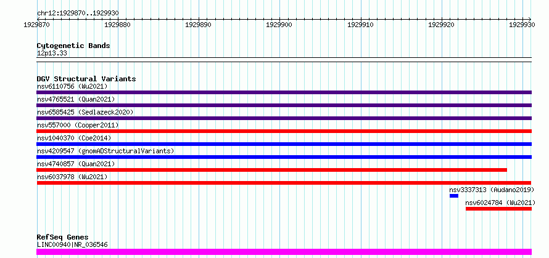
Task: Select the magenta LINC00940 gene bar
Action: [284, 252]
